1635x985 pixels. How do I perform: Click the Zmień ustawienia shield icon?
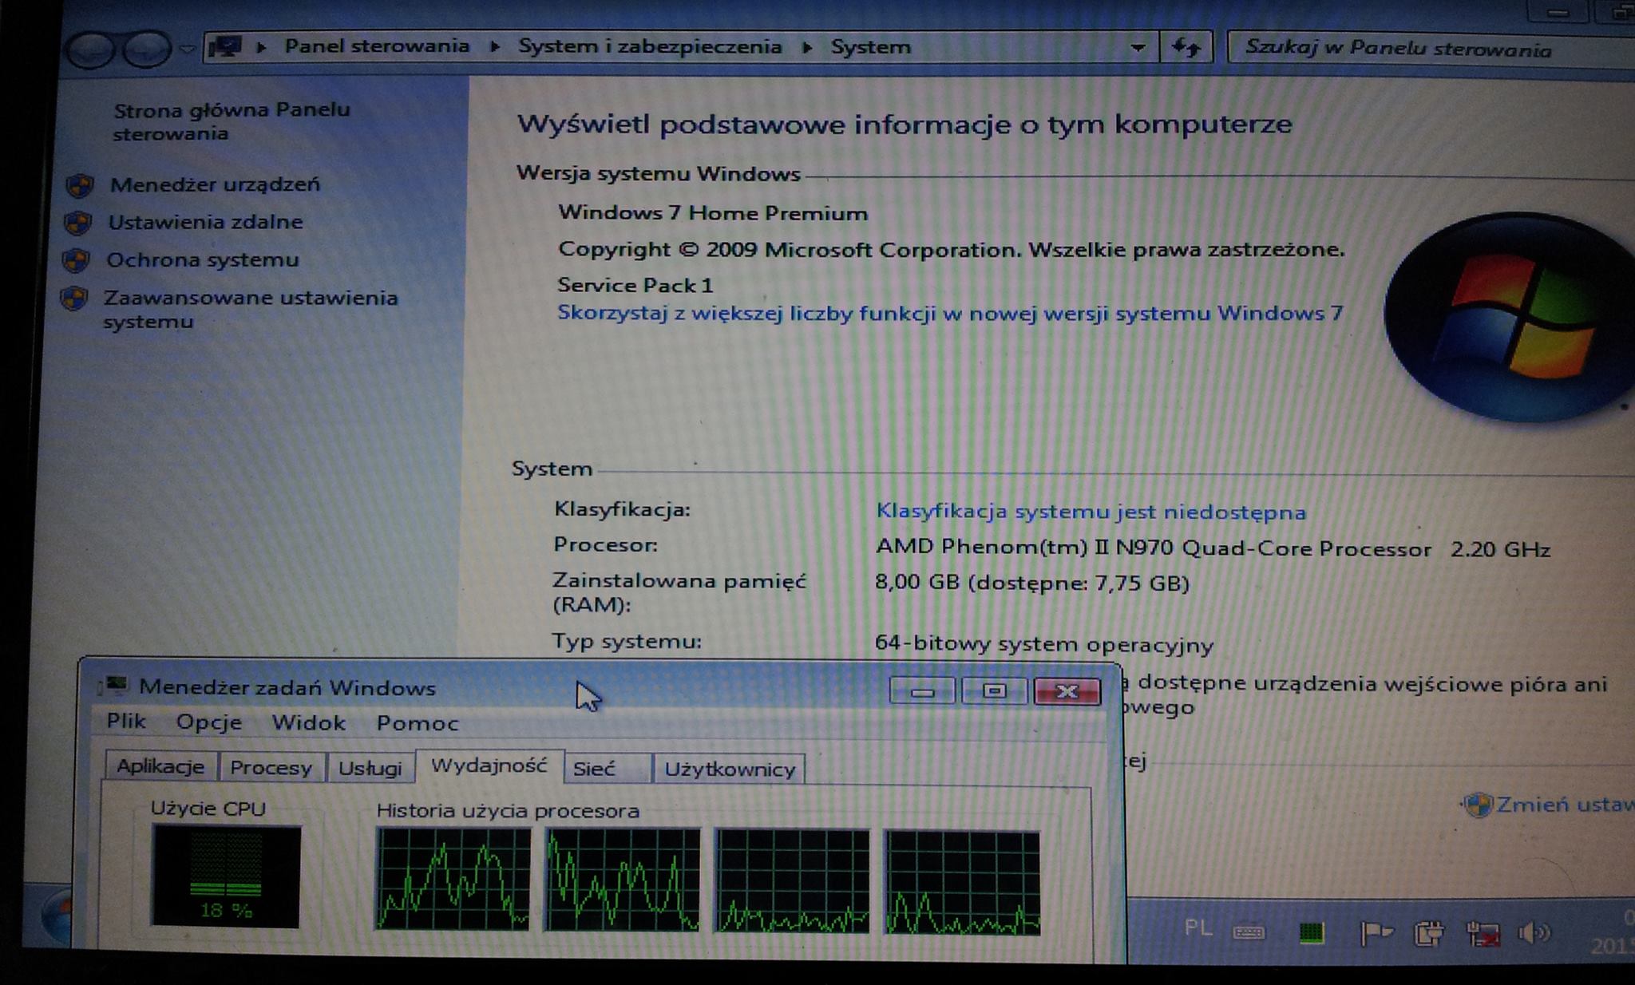[x=1477, y=805]
